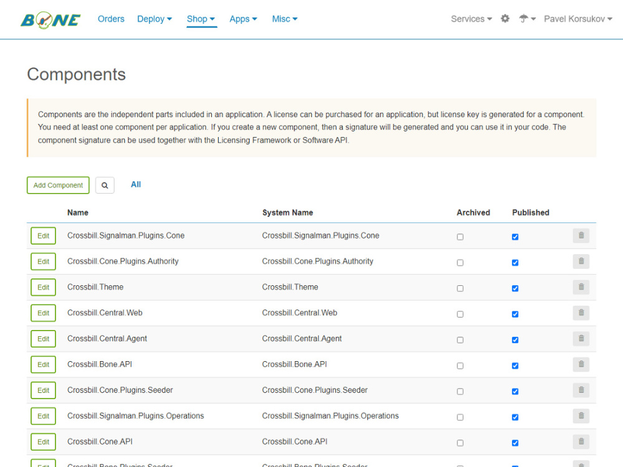Edit the Crossbill.Central.Agent component

pyautogui.click(x=44, y=339)
